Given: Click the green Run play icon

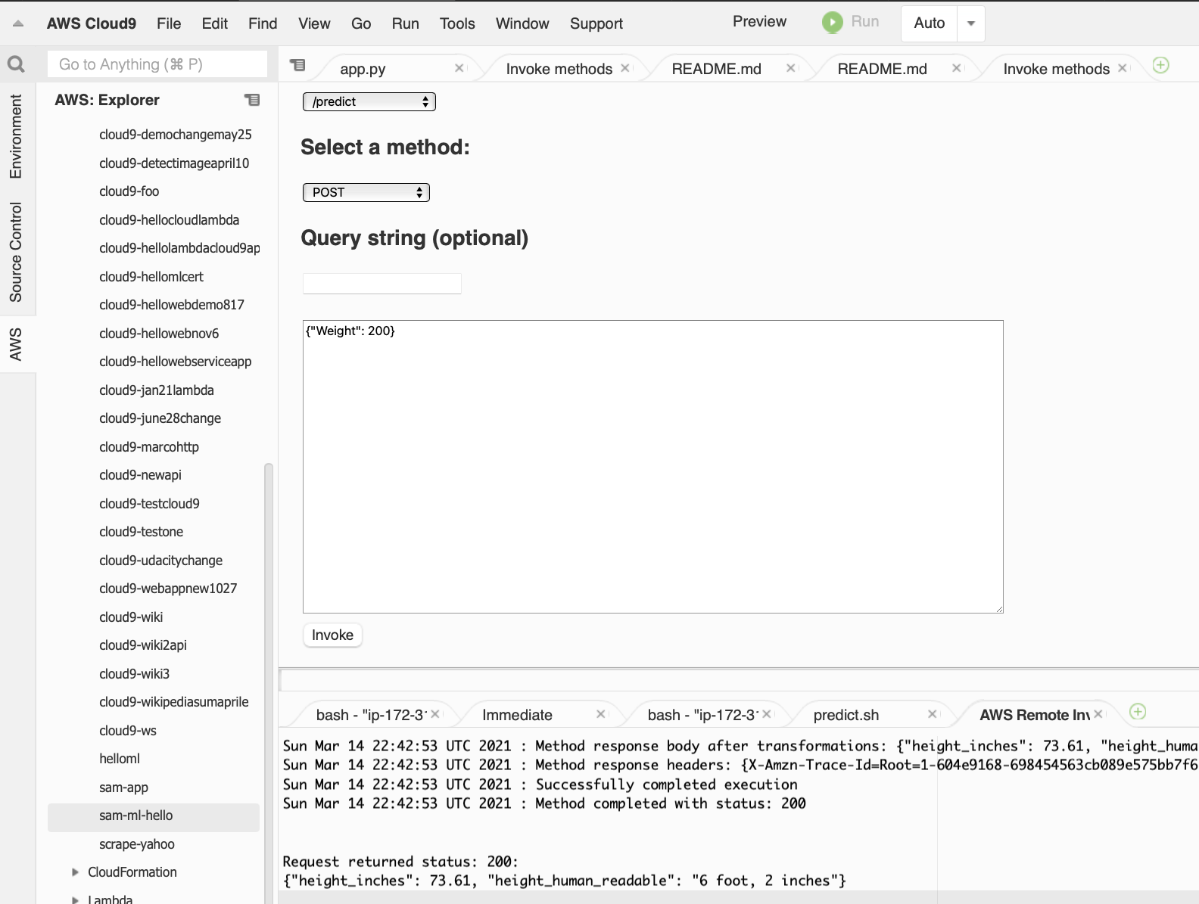Looking at the screenshot, I should [832, 22].
